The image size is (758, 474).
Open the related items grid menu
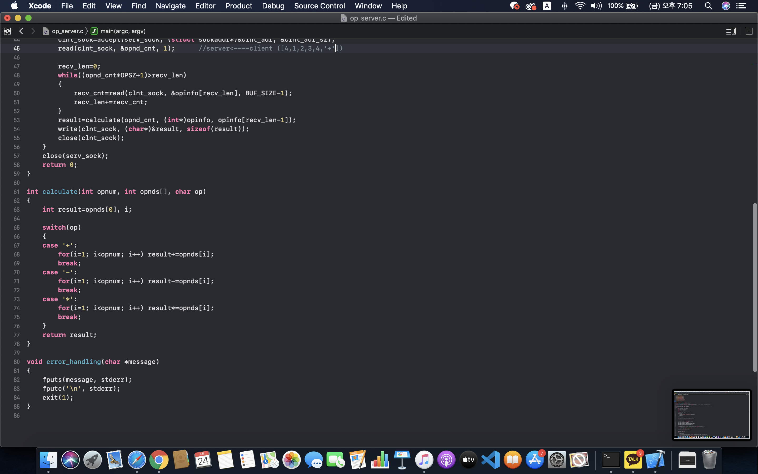pyautogui.click(x=7, y=31)
